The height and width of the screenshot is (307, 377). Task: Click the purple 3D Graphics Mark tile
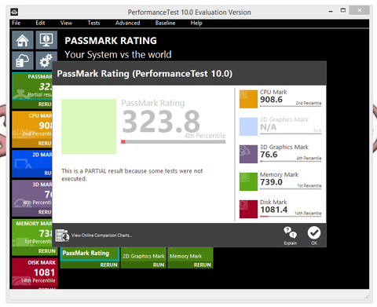coord(248,154)
